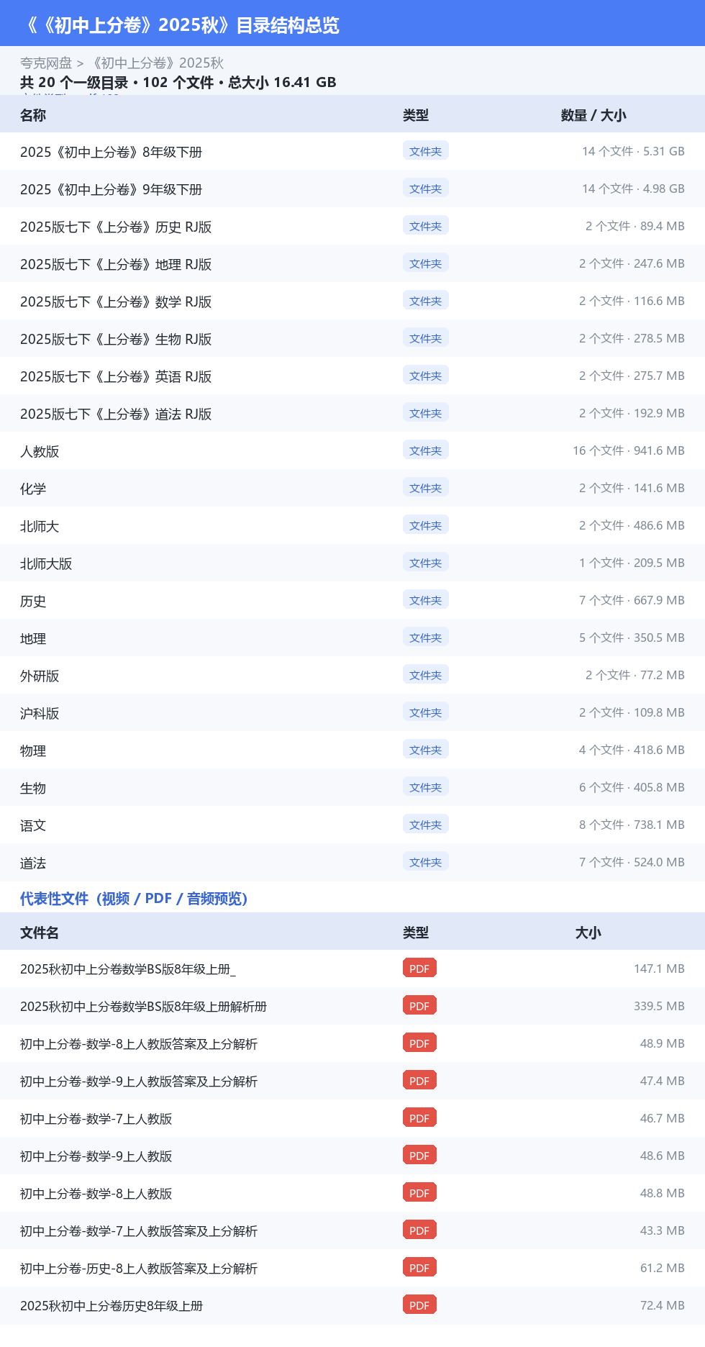Click the 名称 column header
This screenshot has height=1347, width=705.
tap(33, 115)
